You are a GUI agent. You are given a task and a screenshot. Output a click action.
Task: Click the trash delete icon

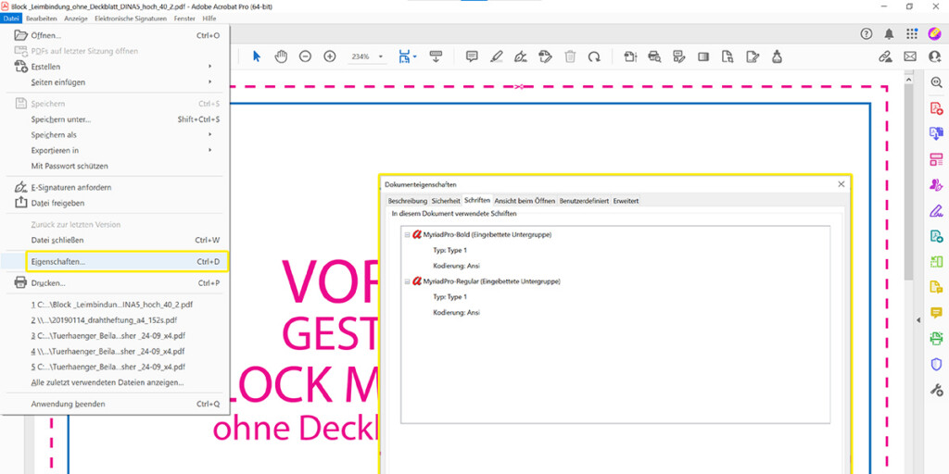(x=570, y=56)
